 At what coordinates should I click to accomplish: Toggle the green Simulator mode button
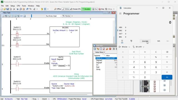point(86,9)
